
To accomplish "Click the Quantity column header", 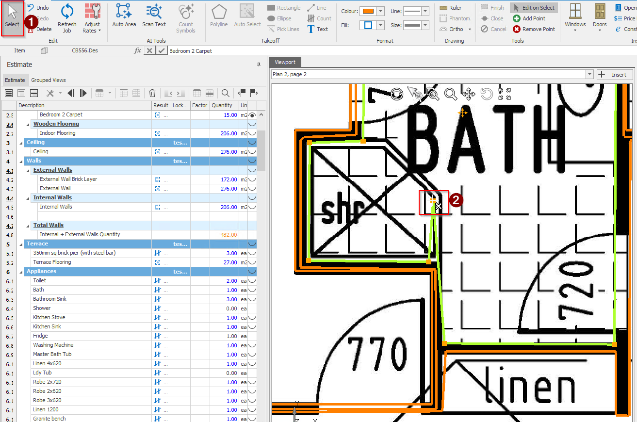I will pyautogui.click(x=225, y=105).
